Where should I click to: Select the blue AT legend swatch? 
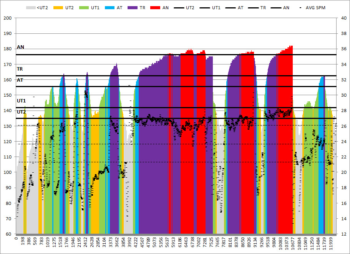[109, 8]
